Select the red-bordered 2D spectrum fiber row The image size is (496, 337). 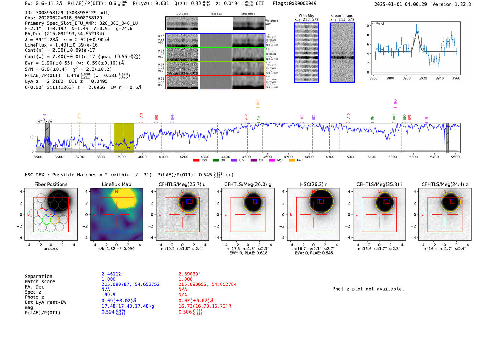(215, 82)
